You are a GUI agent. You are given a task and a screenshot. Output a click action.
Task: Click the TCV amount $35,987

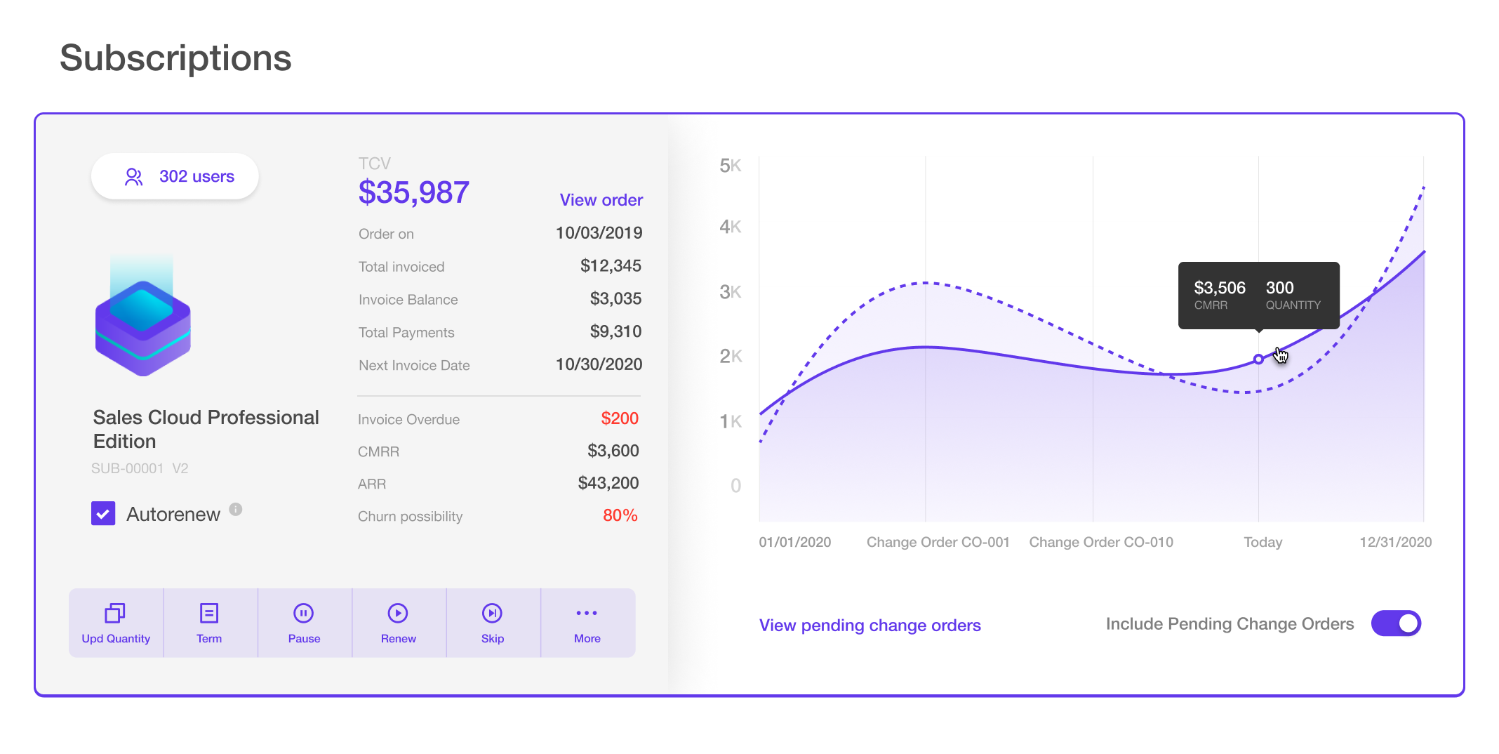413,192
